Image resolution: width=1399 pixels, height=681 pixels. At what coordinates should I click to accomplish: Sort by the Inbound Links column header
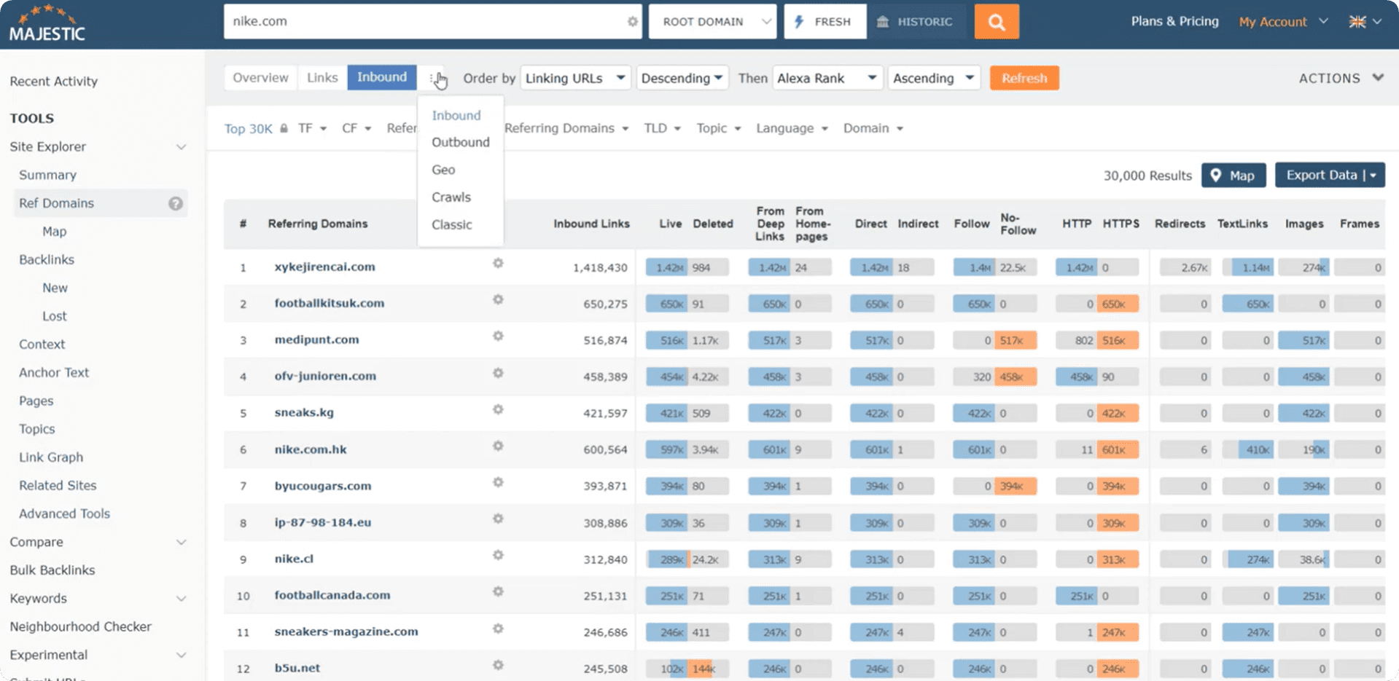(591, 224)
